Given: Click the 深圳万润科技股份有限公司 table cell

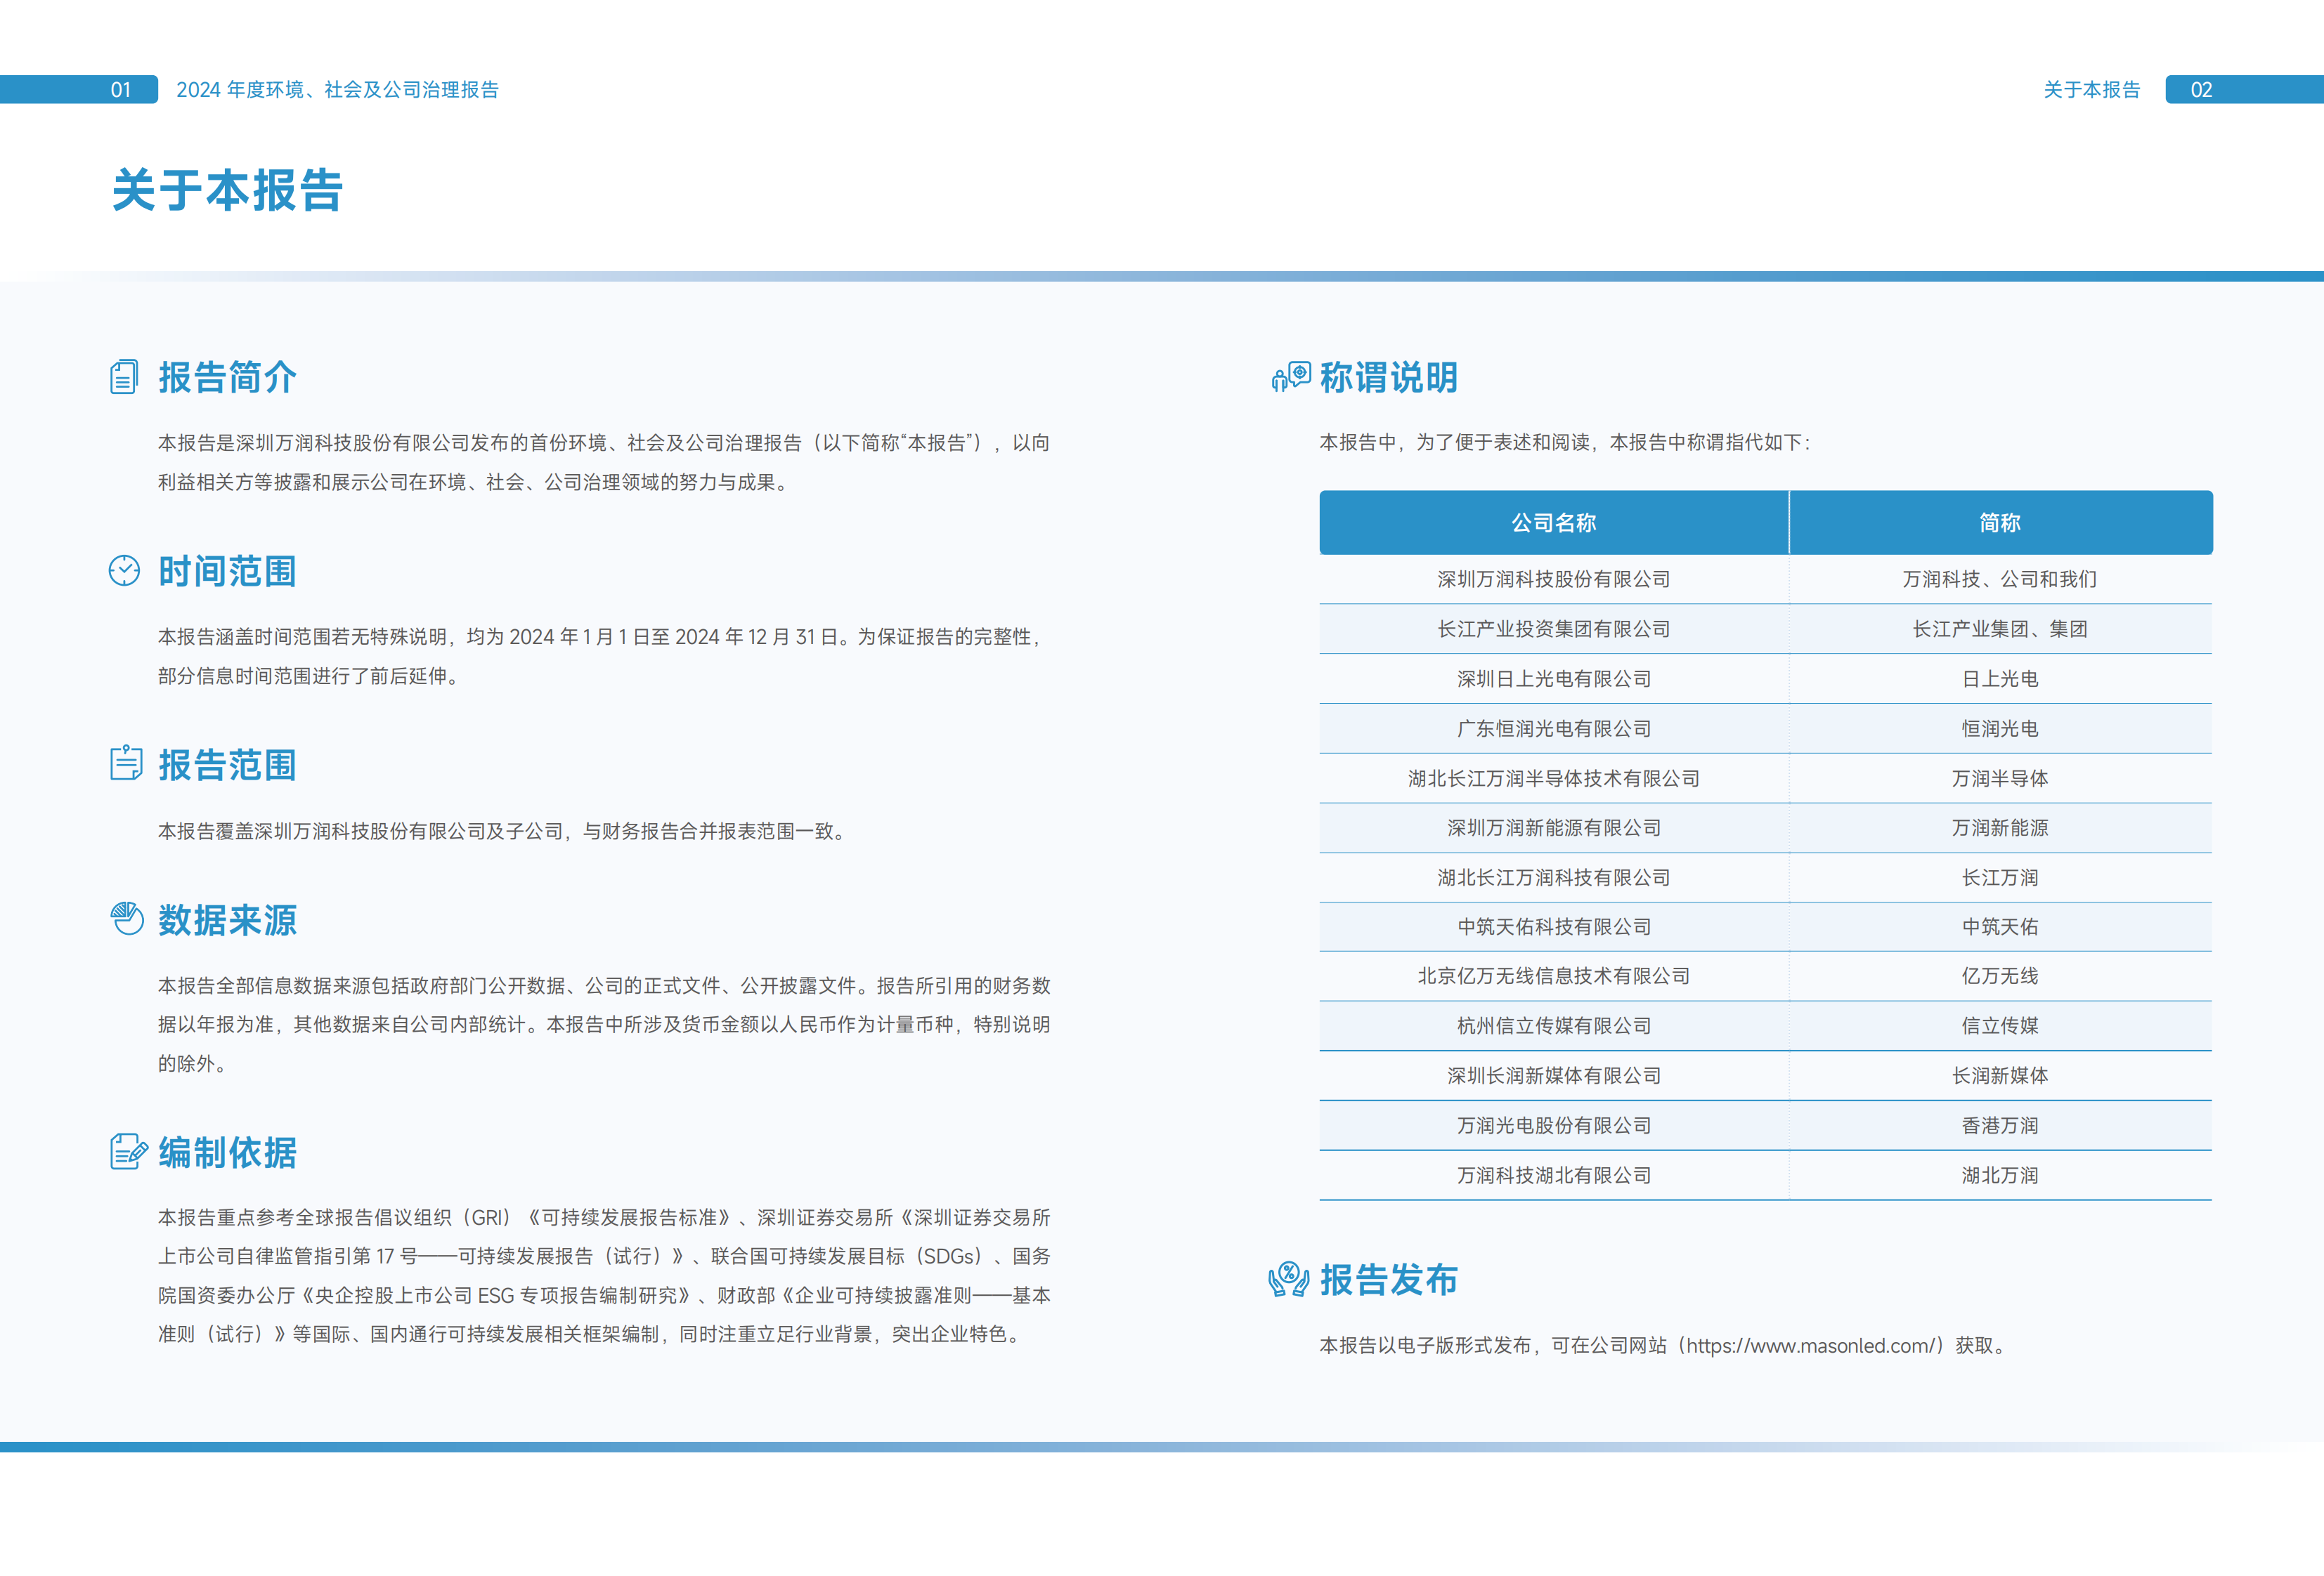Looking at the screenshot, I should click(1553, 579).
